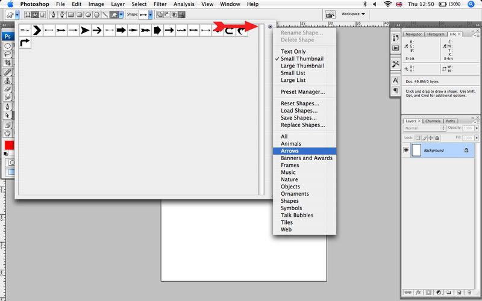
Task: Click Preset Manager in the menu
Action: click(x=302, y=92)
